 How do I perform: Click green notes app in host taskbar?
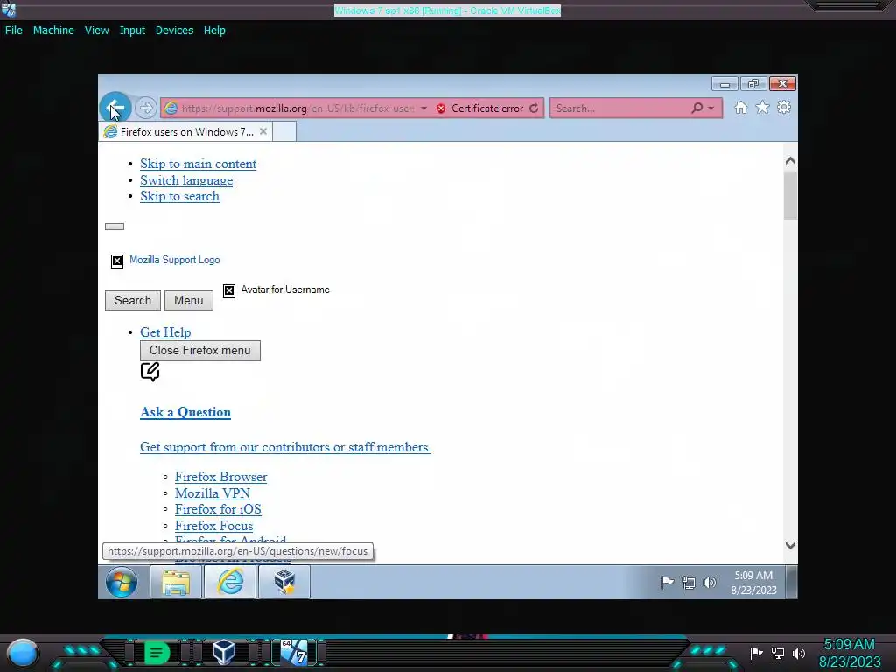[x=156, y=653]
